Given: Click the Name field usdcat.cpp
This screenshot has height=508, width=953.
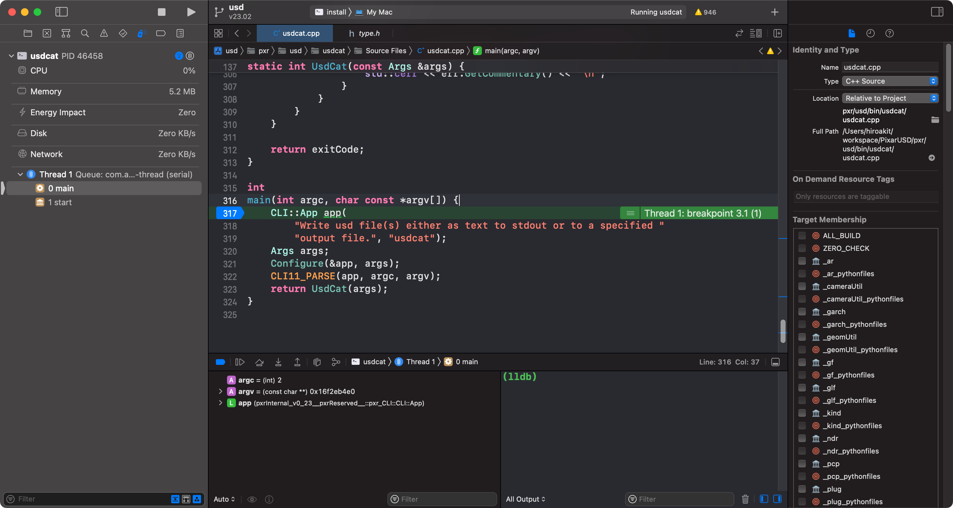Looking at the screenshot, I should [x=890, y=67].
